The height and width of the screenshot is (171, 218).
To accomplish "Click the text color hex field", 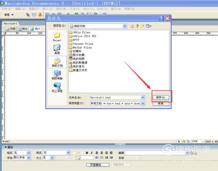I will point(87,157).
